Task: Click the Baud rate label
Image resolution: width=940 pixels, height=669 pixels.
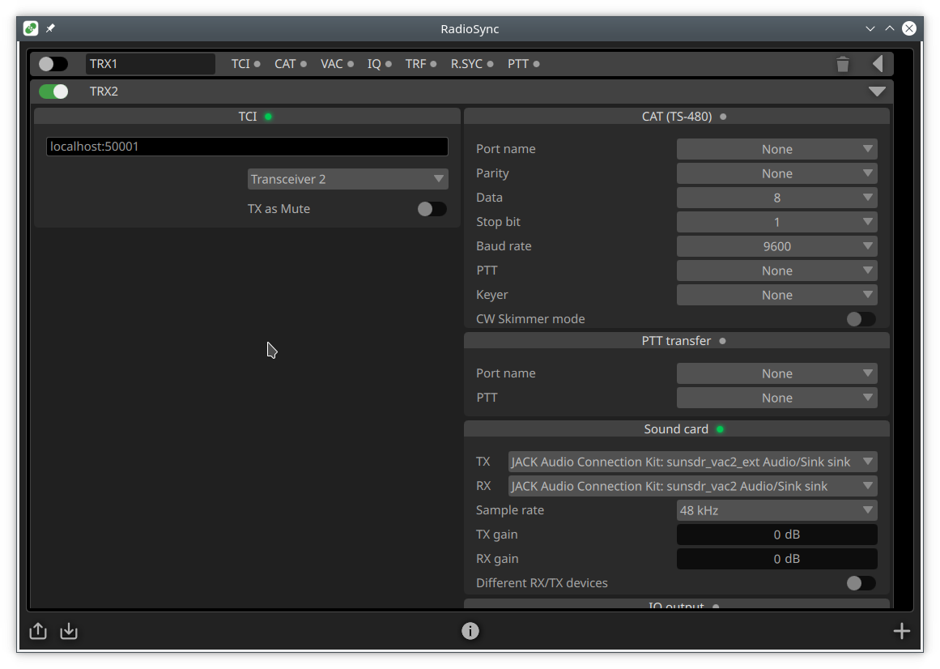Action: [x=504, y=246]
